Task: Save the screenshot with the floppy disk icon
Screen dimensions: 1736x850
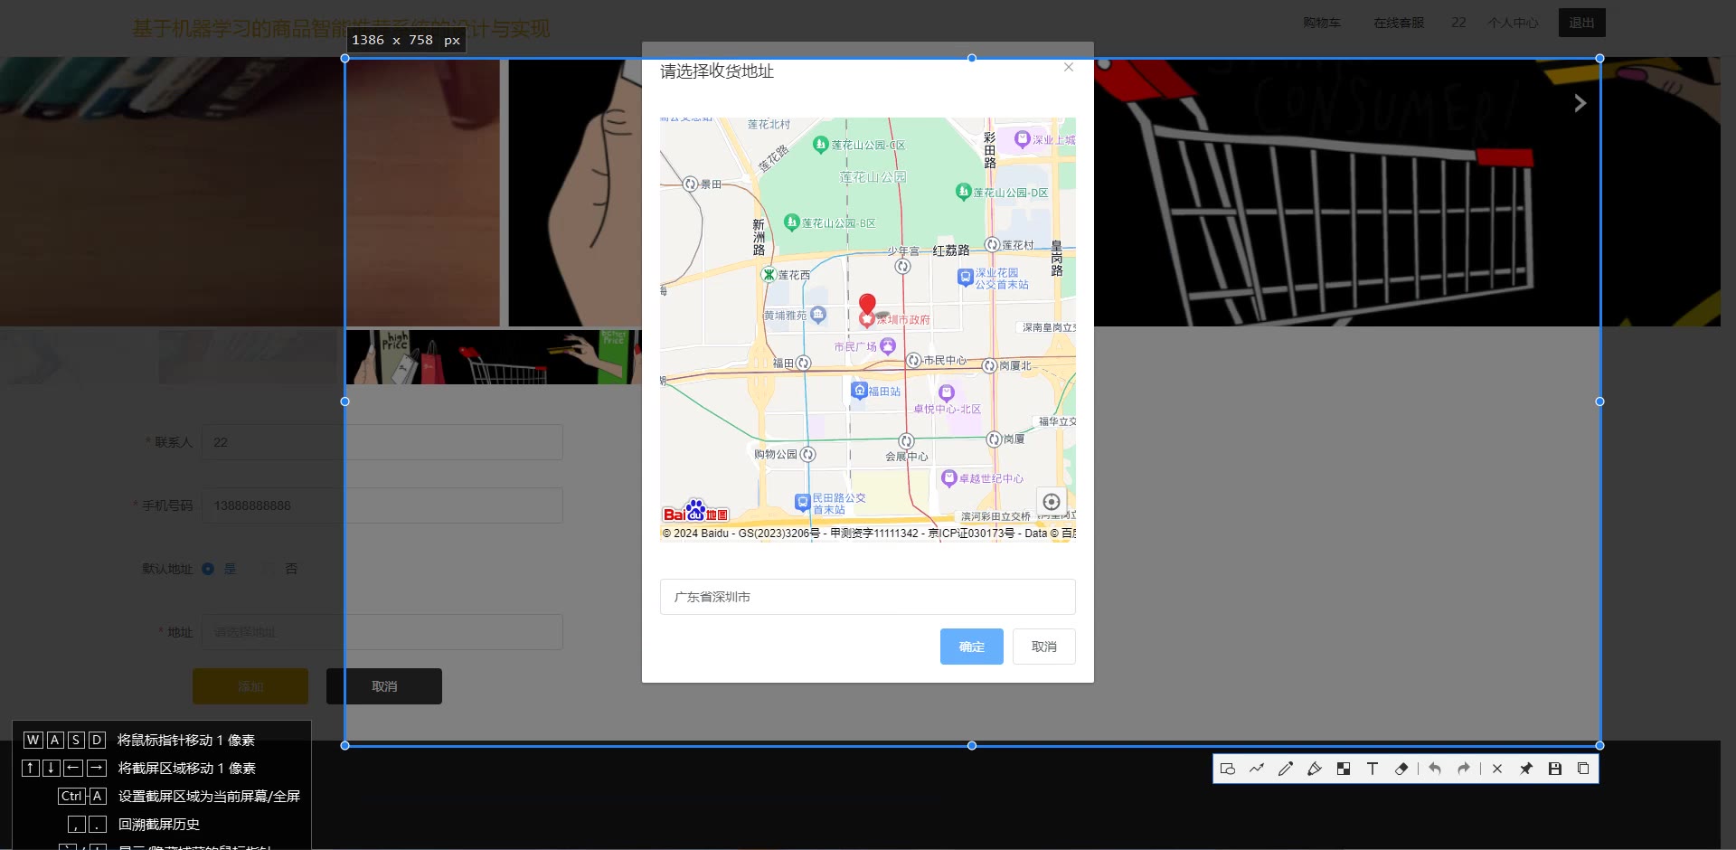Action: point(1555,769)
